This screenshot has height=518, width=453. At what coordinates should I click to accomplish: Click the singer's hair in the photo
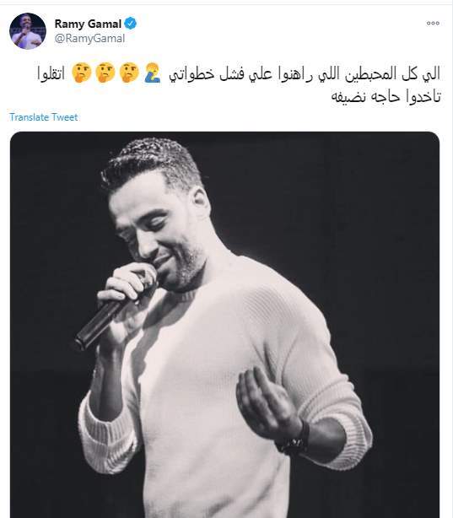click(150, 164)
